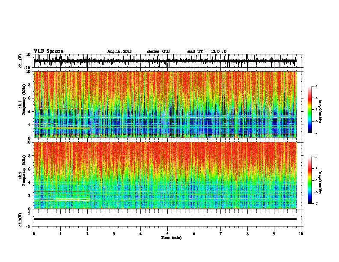Click the "ch.1(V)" axis label
The width and height of the screenshot is (339, 262).
[x=21, y=61]
